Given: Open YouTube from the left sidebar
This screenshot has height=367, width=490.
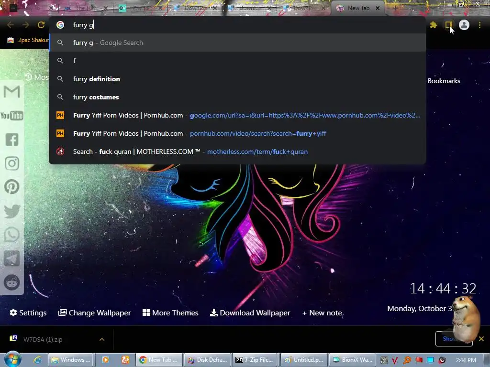Looking at the screenshot, I should click(12, 116).
